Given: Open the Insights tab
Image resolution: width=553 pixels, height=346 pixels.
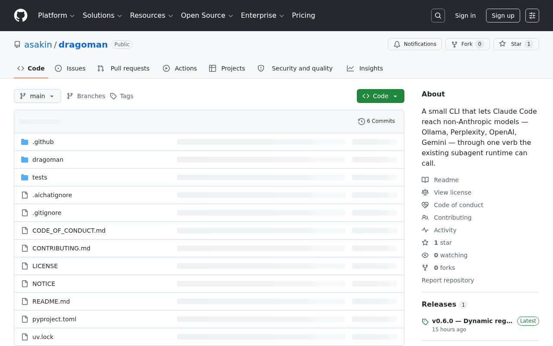Looking at the screenshot, I should 365,68.
